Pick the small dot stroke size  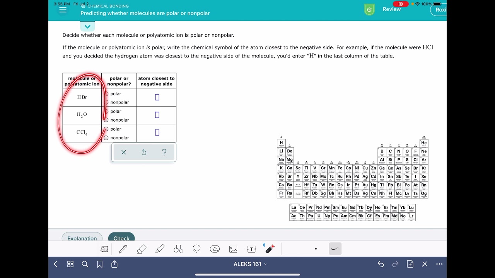pyautogui.click(x=316, y=249)
